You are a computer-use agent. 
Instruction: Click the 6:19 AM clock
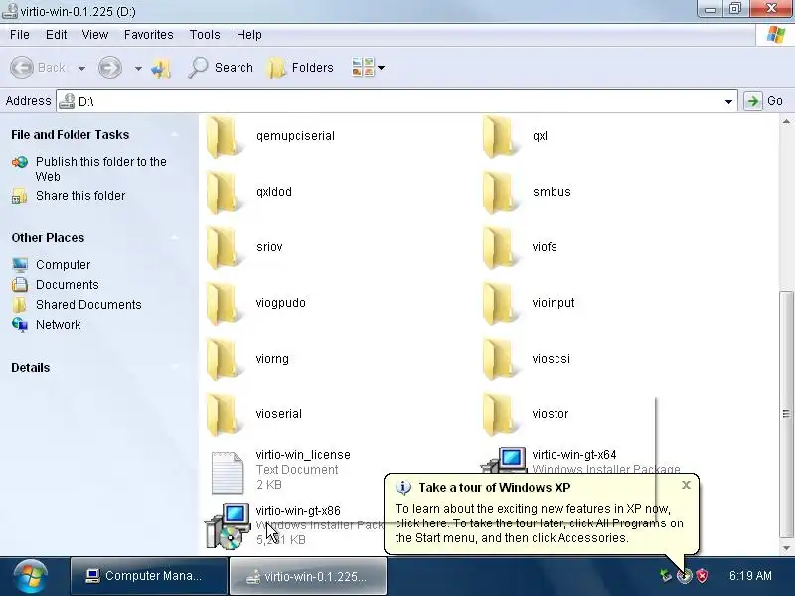tap(750, 576)
